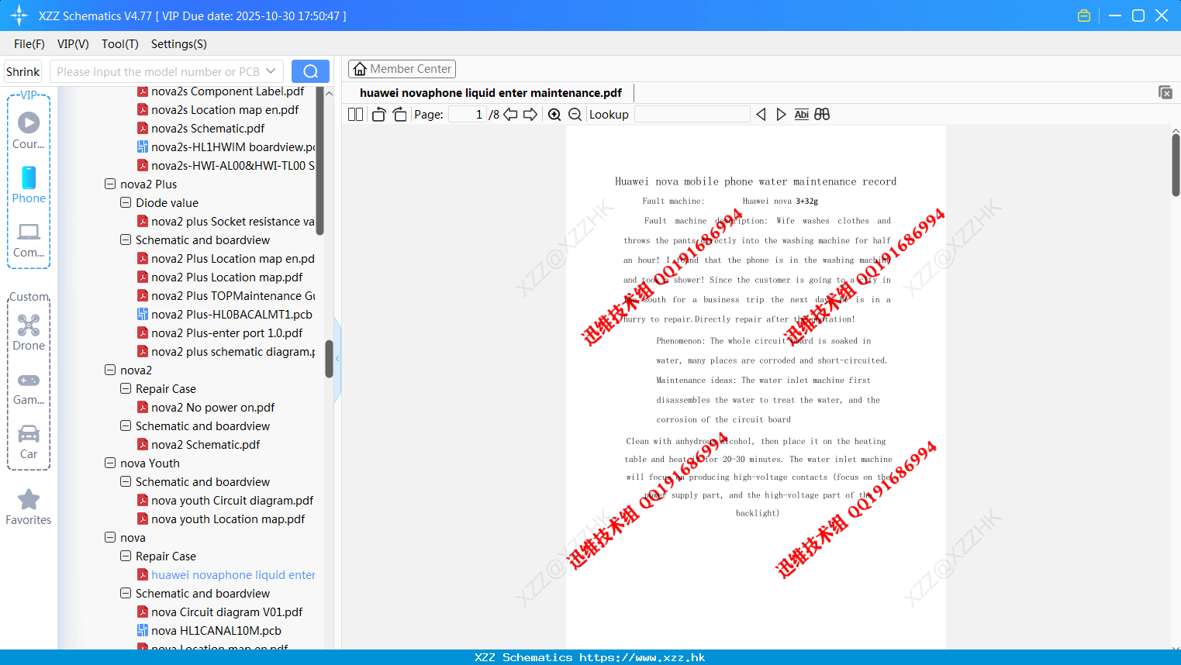Click the PDF viewer vertical scrollbar
The height and width of the screenshot is (665, 1181).
pos(1176,164)
